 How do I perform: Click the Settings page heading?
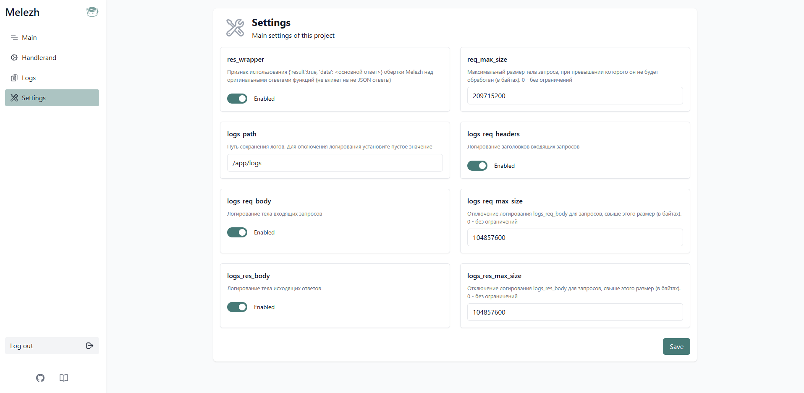(271, 23)
